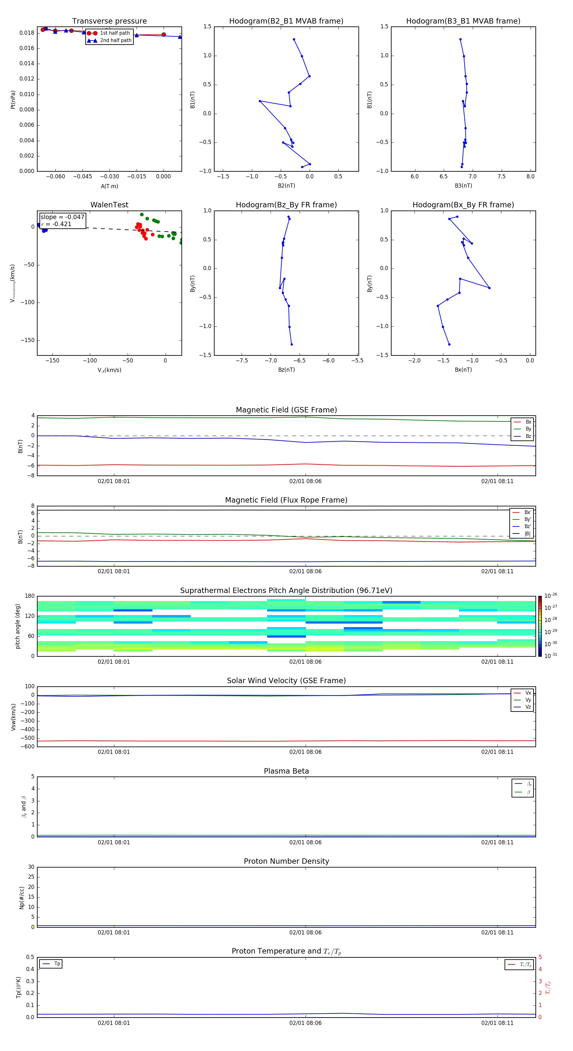Click the 'slope = -0.047' annotation

(62, 217)
